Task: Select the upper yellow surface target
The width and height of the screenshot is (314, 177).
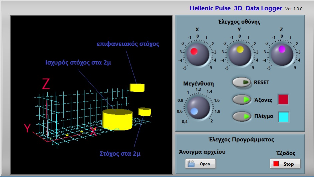Action: click(137, 88)
